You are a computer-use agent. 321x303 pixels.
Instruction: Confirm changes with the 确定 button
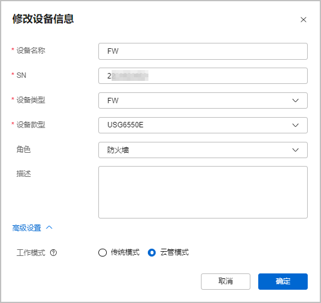pos(283,281)
